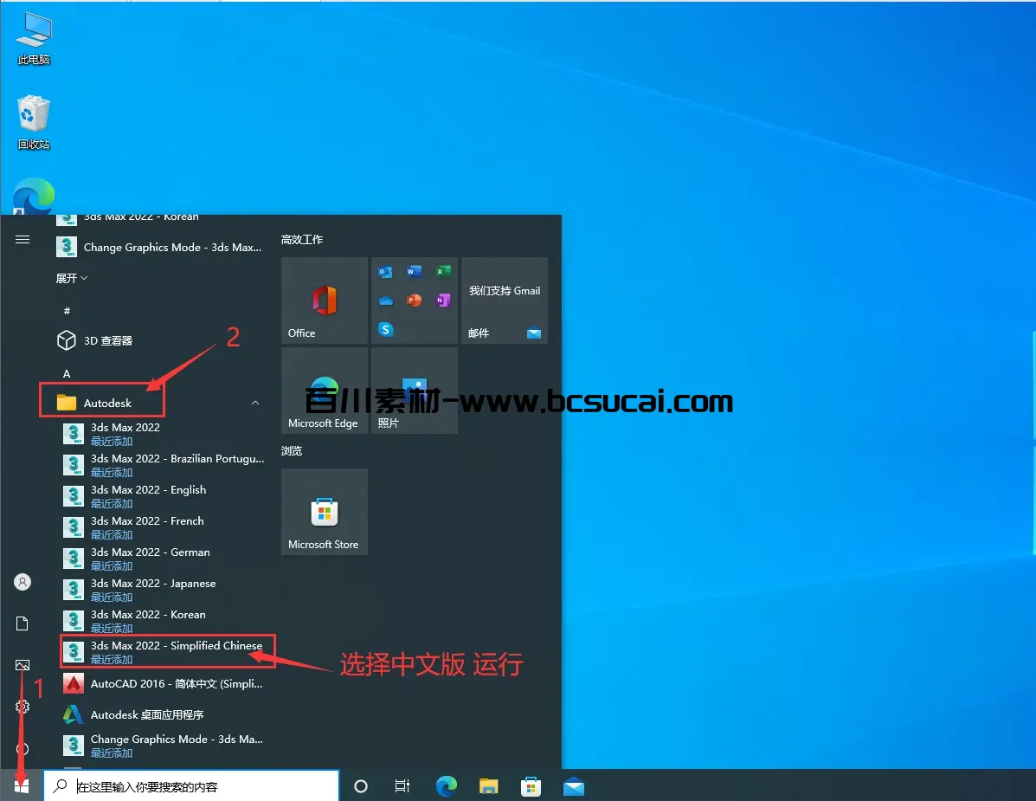Launch 3ds Max 2022 - Japanese
The image size is (1036, 801).
[164, 589]
